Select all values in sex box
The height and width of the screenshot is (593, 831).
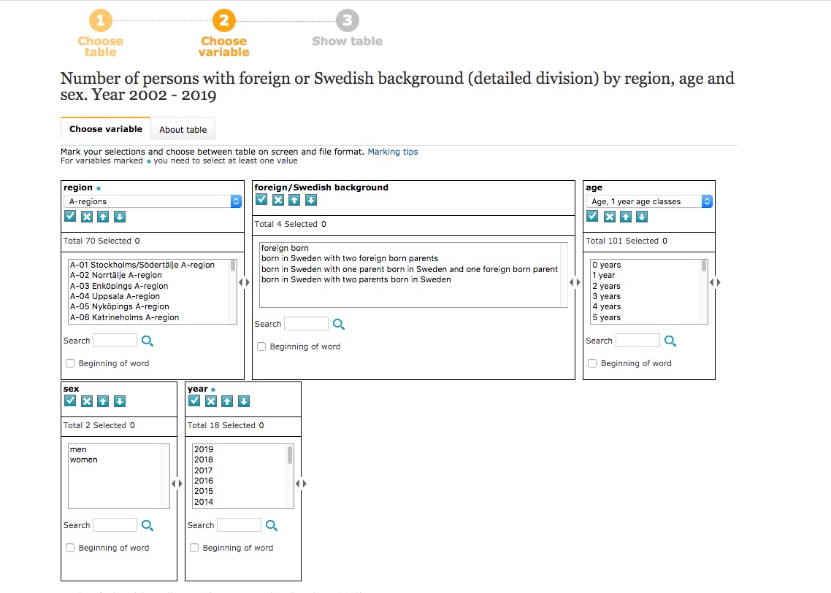(x=70, y=401)
